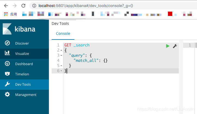Click the Timelion bear face icon
Viewport: 197px width, 114px height.
pyautogui.click(x=7, y=74)
